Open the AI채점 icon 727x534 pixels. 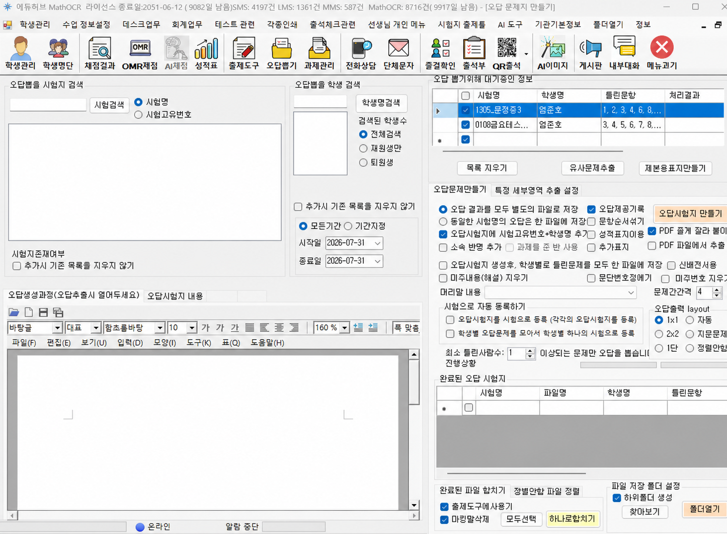pyautogui.click(x=176, y=53)
